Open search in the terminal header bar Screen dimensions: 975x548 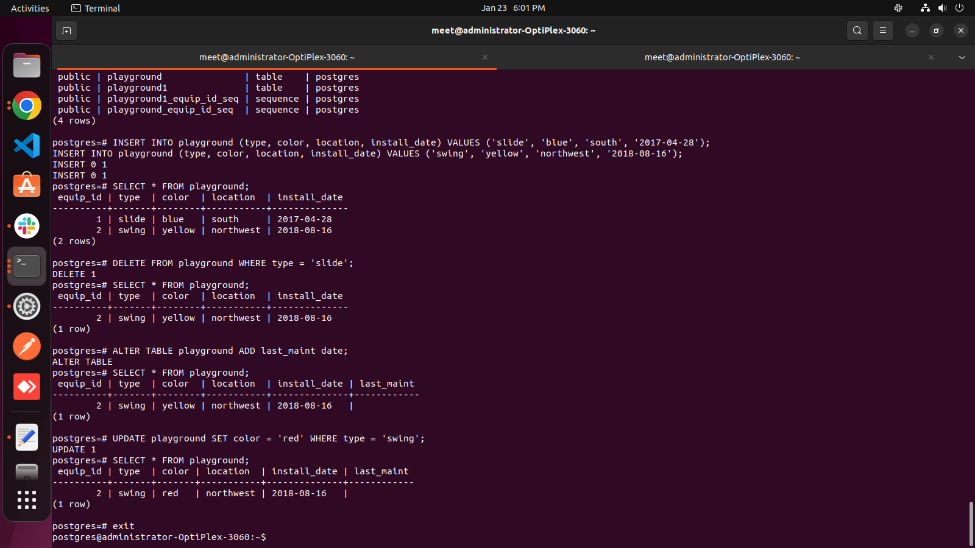[857, 30]
